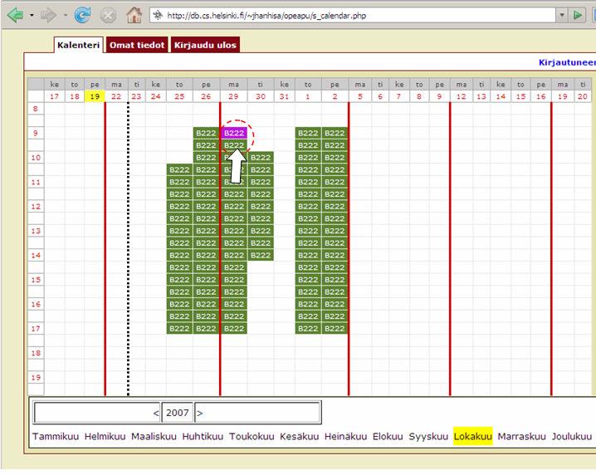The height and width of the screenshot is (475, 596).
Task: Click date 25 in the header row
Action: [179, 96]
